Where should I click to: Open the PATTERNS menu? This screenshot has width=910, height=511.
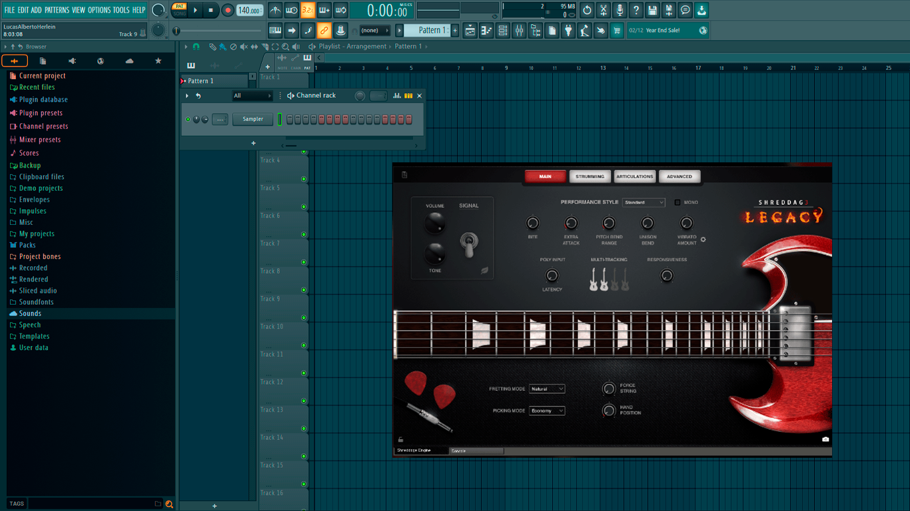point(57,10)
